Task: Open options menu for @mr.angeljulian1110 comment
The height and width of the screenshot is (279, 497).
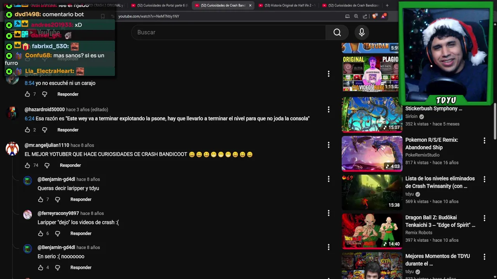Action: coord(328,145)
